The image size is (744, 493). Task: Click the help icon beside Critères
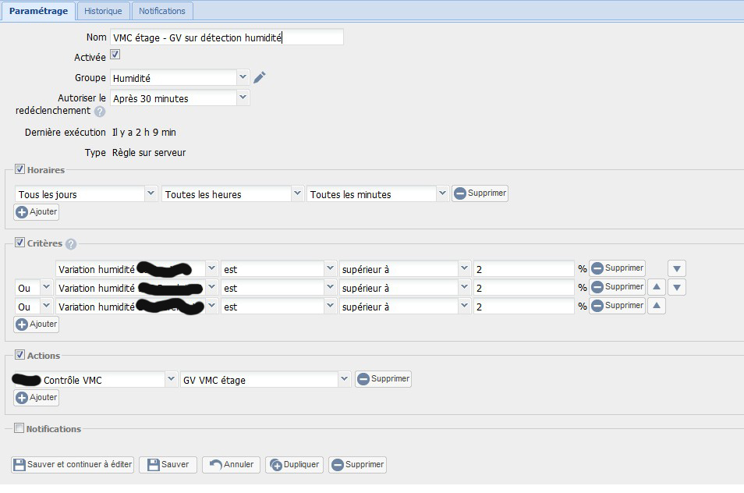coord(71,244)
